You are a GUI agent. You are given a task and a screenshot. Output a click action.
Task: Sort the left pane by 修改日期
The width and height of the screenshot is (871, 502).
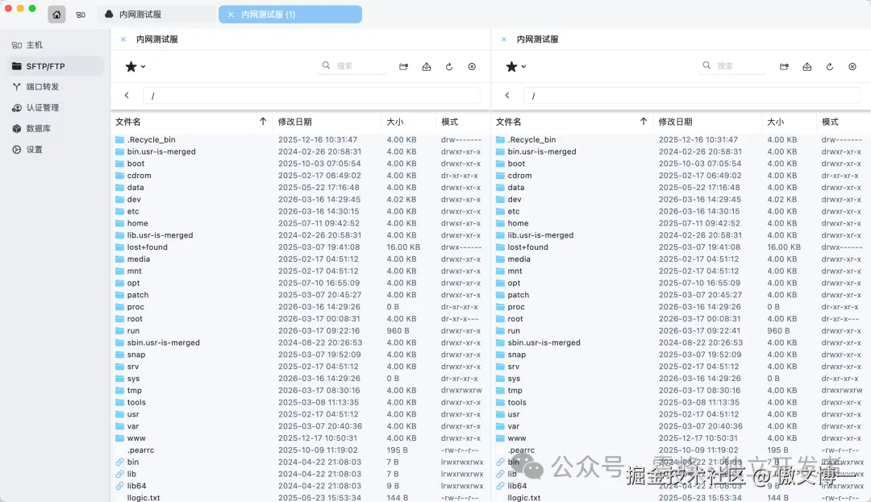[x=295, y=122]
